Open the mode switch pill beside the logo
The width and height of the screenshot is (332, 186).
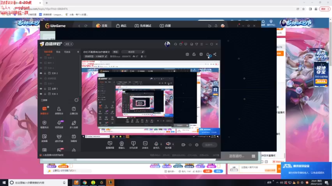click(x=68, y=44)
